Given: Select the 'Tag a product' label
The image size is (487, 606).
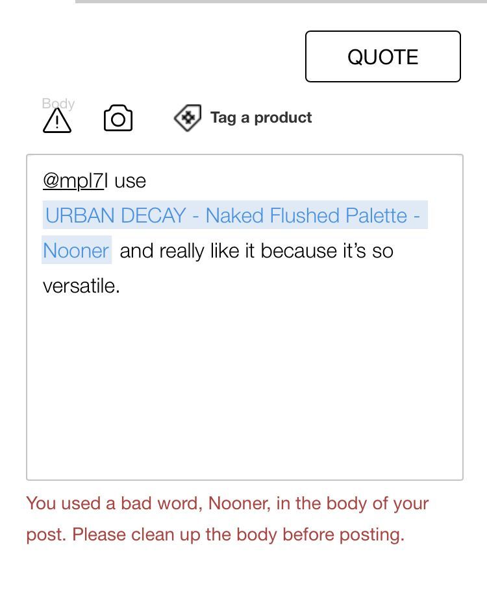Looking at the screenshot, I should 261,117.
